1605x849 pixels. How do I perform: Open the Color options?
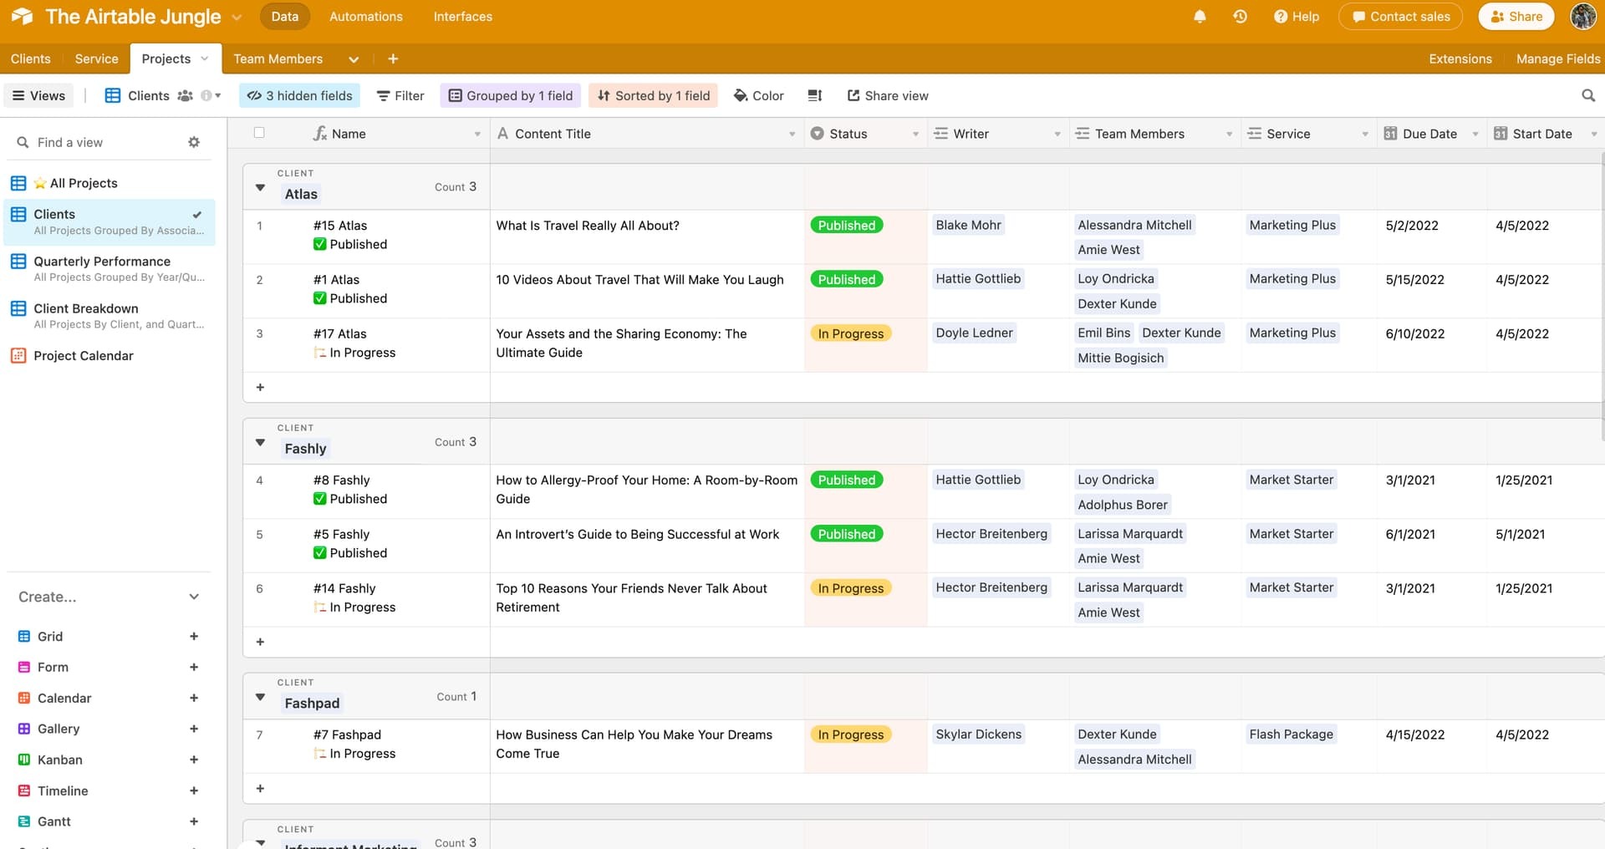(758, 95)
